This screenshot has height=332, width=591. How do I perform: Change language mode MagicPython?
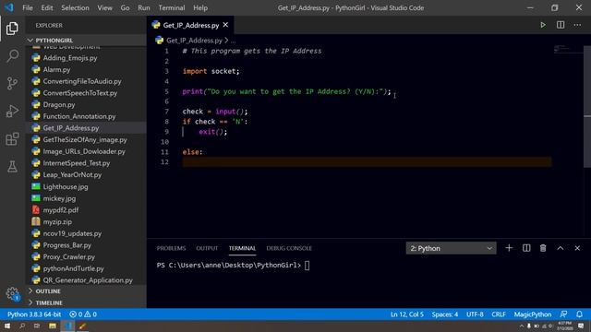pyautogui.click(x=533, y=314)
